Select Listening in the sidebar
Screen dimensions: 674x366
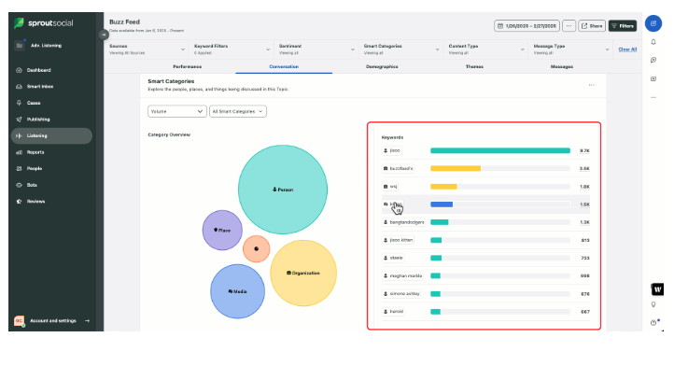click(51, 136)
